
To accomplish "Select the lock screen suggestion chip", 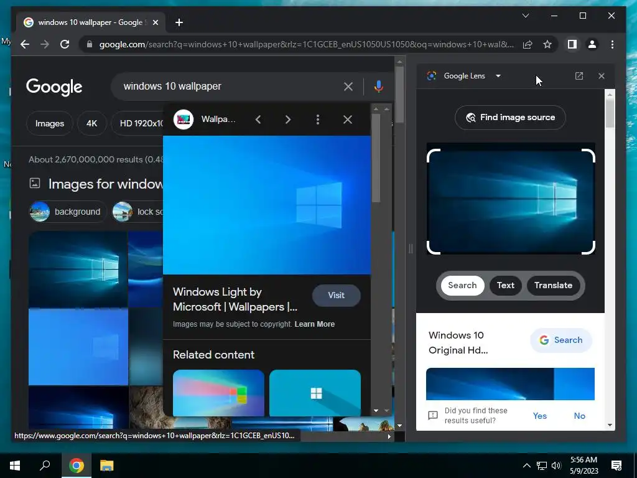I will pos(138,212).
